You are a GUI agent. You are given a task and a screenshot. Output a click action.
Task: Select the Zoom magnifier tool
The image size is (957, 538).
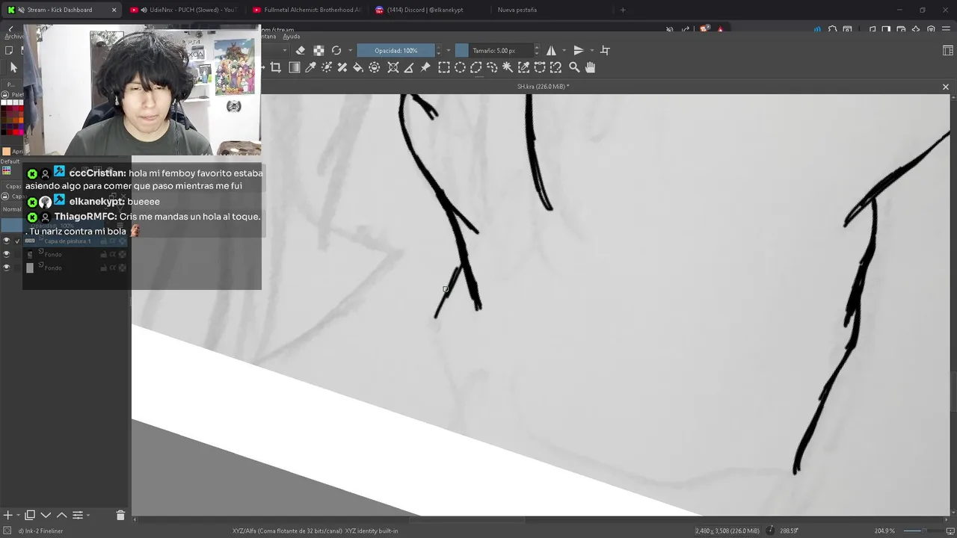pos(574,67)
